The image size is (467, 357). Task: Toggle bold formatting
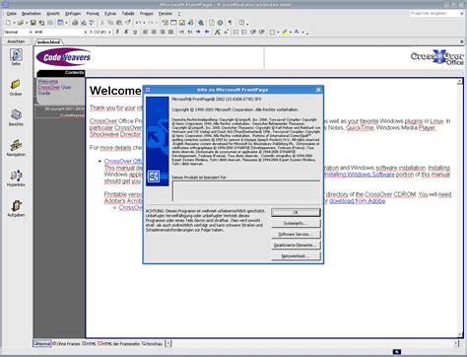[x=117, y=32]
